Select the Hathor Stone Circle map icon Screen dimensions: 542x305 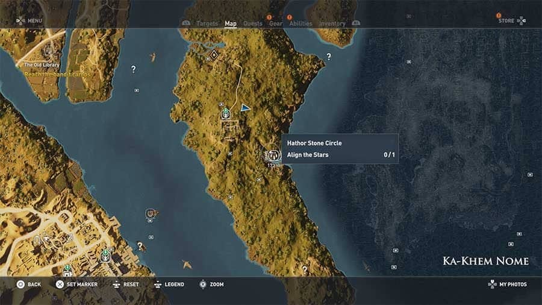[x=274, y=156]
